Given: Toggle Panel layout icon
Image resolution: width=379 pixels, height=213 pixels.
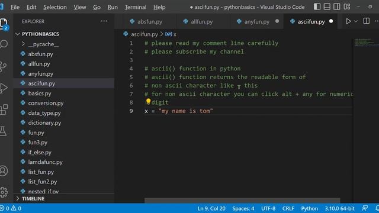Looking at the screenshot, I should (x=327, y=7).
